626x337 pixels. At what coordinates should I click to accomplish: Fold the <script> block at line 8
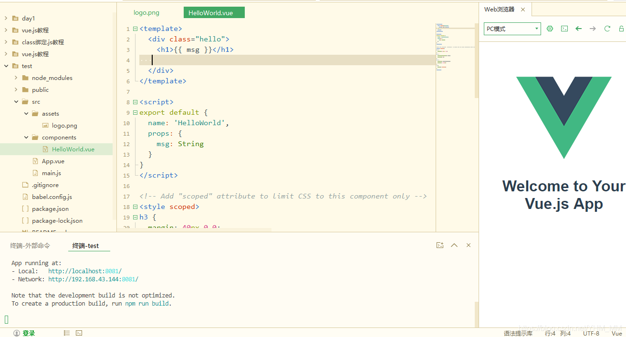tap(135, 102)
